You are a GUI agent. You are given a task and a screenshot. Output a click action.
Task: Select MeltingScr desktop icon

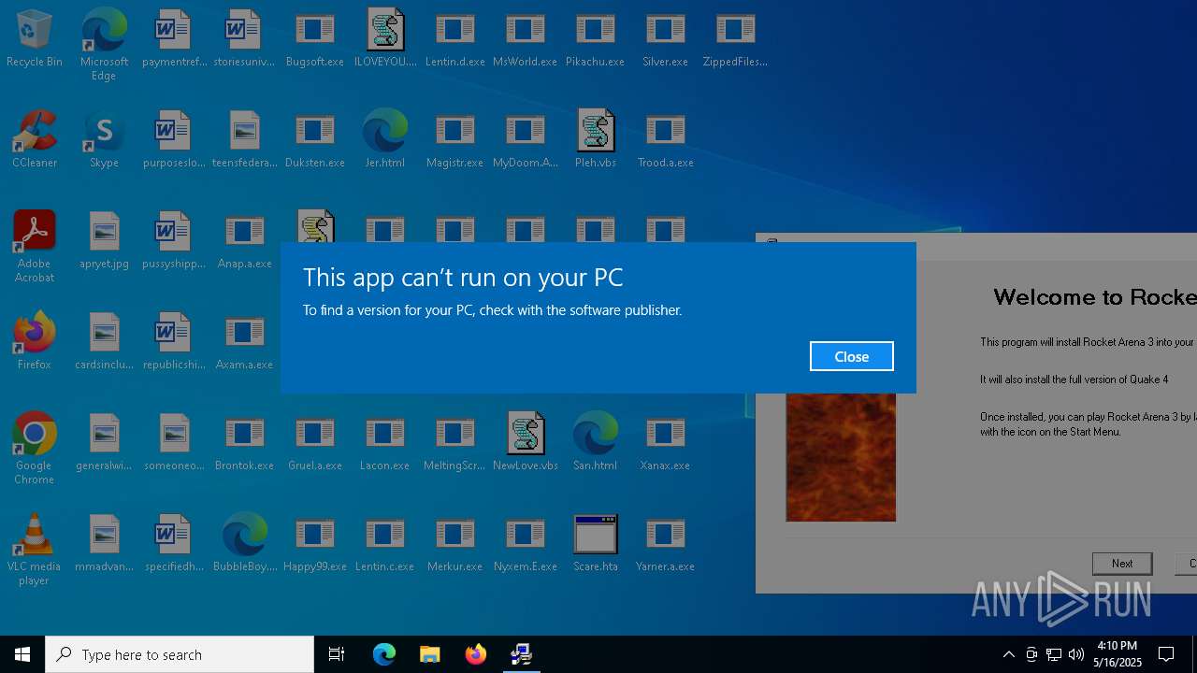455,443
